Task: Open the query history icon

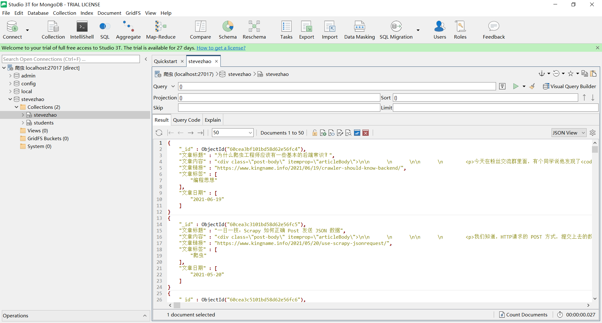Action: 556,73
